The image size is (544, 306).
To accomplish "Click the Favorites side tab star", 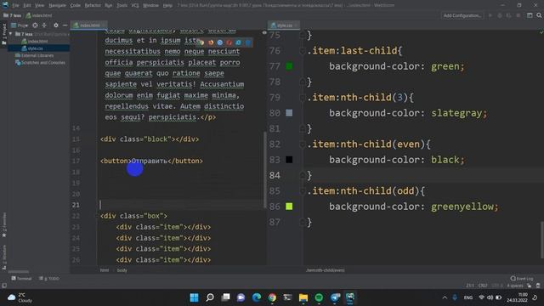I will tap(4, 235).
